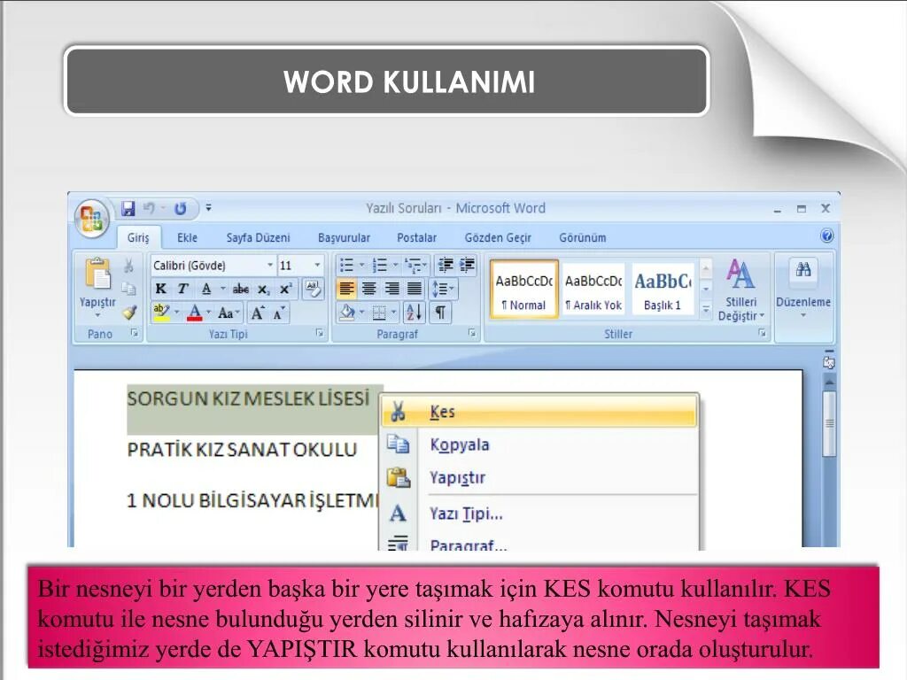Click the Sort A-Z icon
Screen dimensions: 907x680
pyautogui.click(x=415, y=313)
